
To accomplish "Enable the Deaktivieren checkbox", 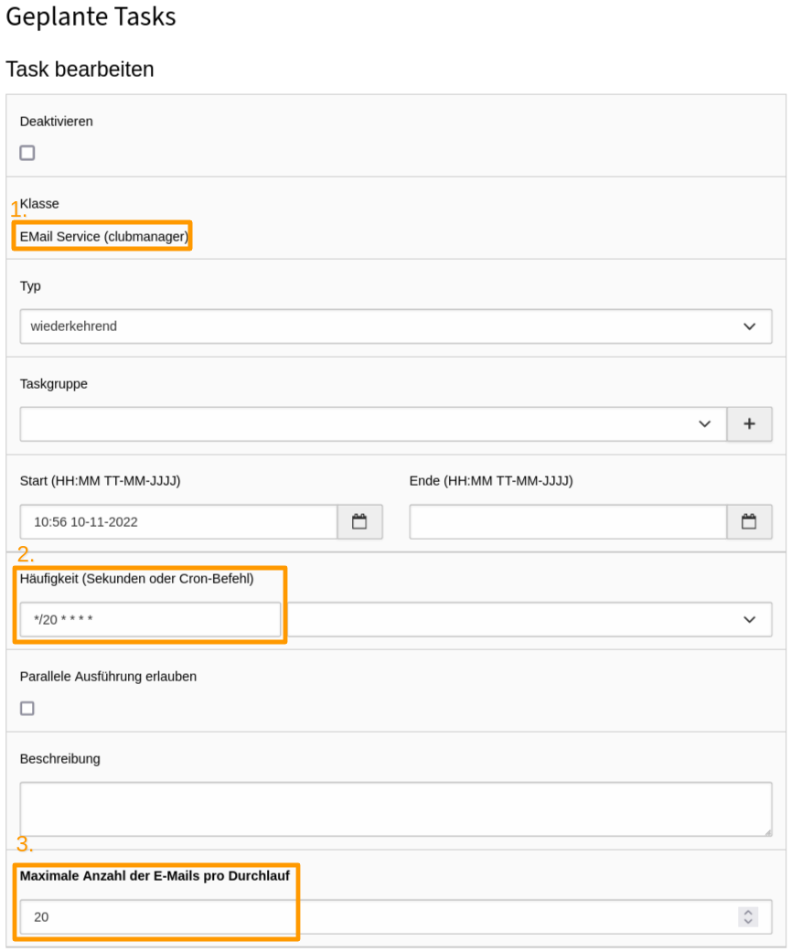I will click(x=27, y=153).
